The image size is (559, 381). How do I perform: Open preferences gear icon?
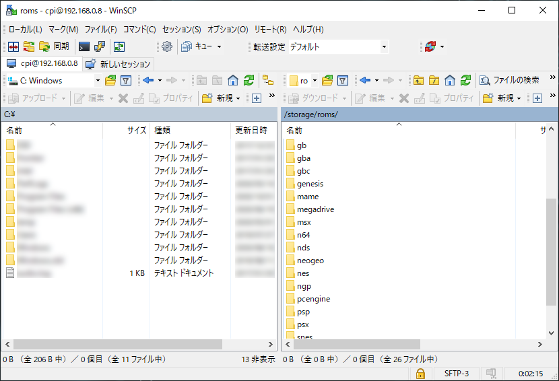tap(167, 46)
